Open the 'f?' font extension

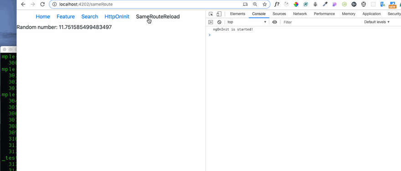point(277,4)
